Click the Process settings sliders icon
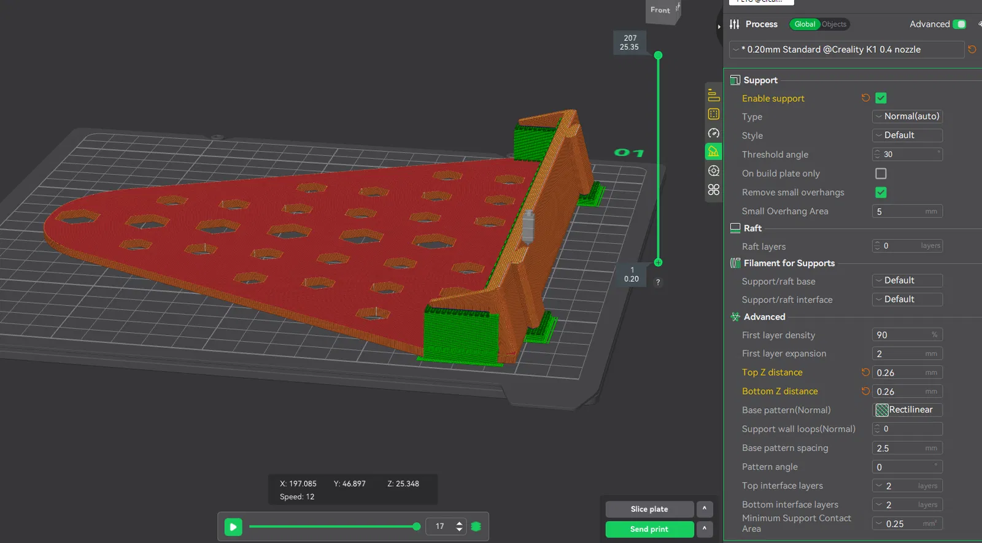The width and height of the screenshot is (982, 543). click(735, 24)
